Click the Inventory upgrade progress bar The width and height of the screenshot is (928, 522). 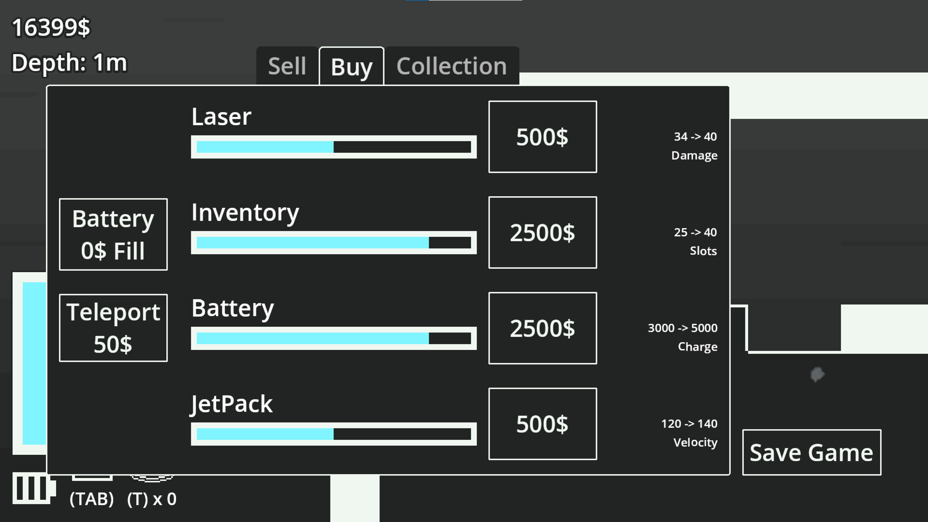point(333,243)
